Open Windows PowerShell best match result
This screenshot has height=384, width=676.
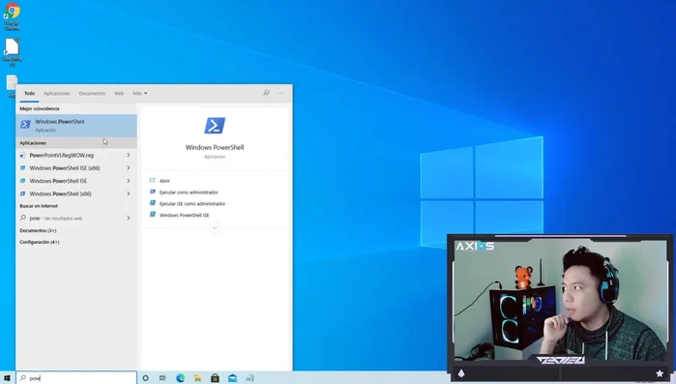pyautogui.click(x=76, y=126)
